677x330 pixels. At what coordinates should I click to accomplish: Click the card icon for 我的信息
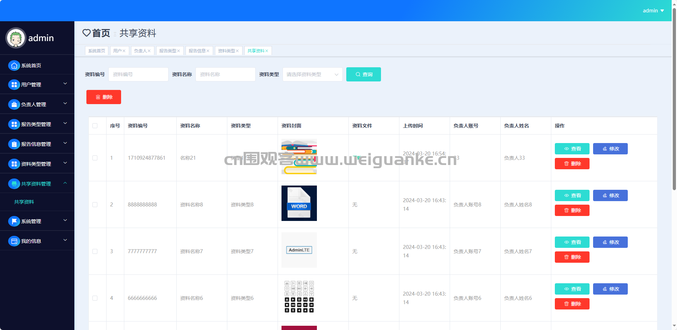[x=14, y=241]
